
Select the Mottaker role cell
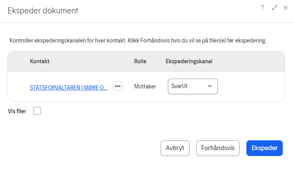(x=145, y=86)
